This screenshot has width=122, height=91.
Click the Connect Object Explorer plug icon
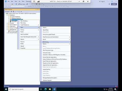pyautogui.click(x=11, y=12)
